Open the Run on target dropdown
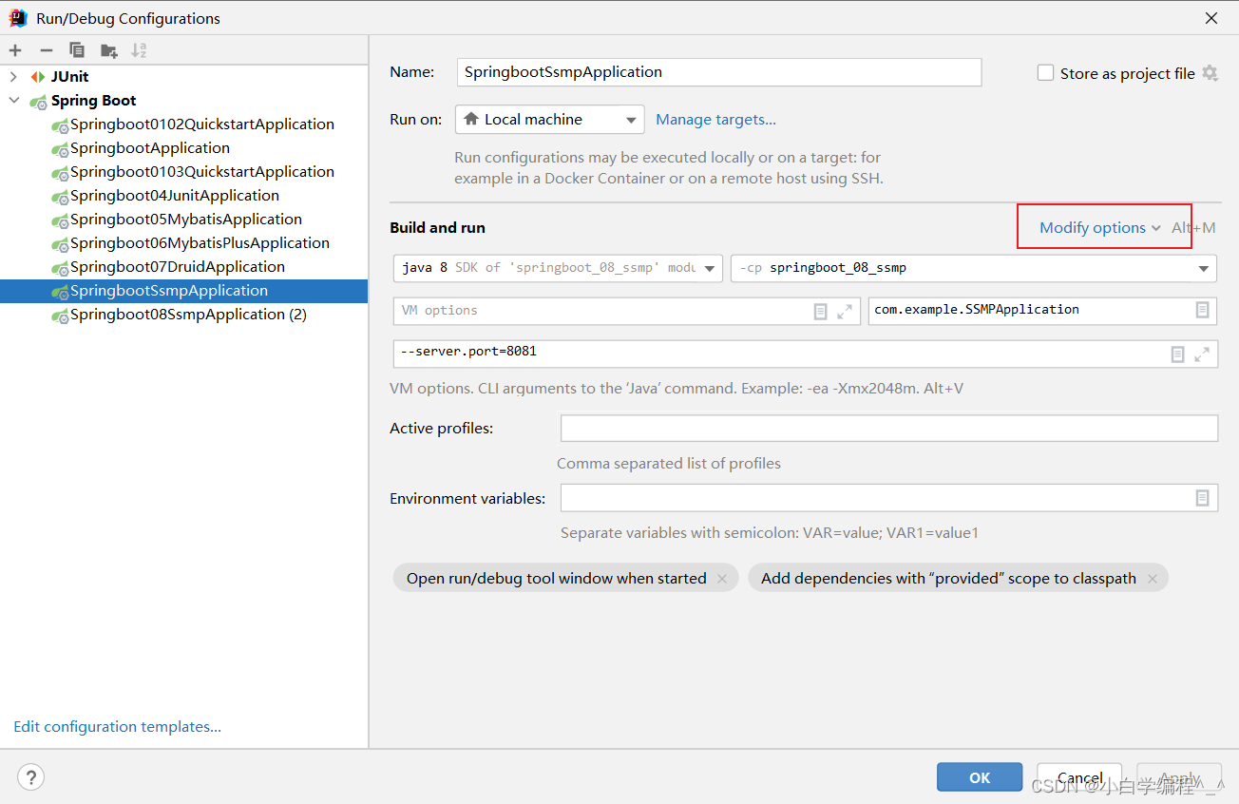Image resolution: width=1239 pixels, height=804 pixels. (550, 120)
